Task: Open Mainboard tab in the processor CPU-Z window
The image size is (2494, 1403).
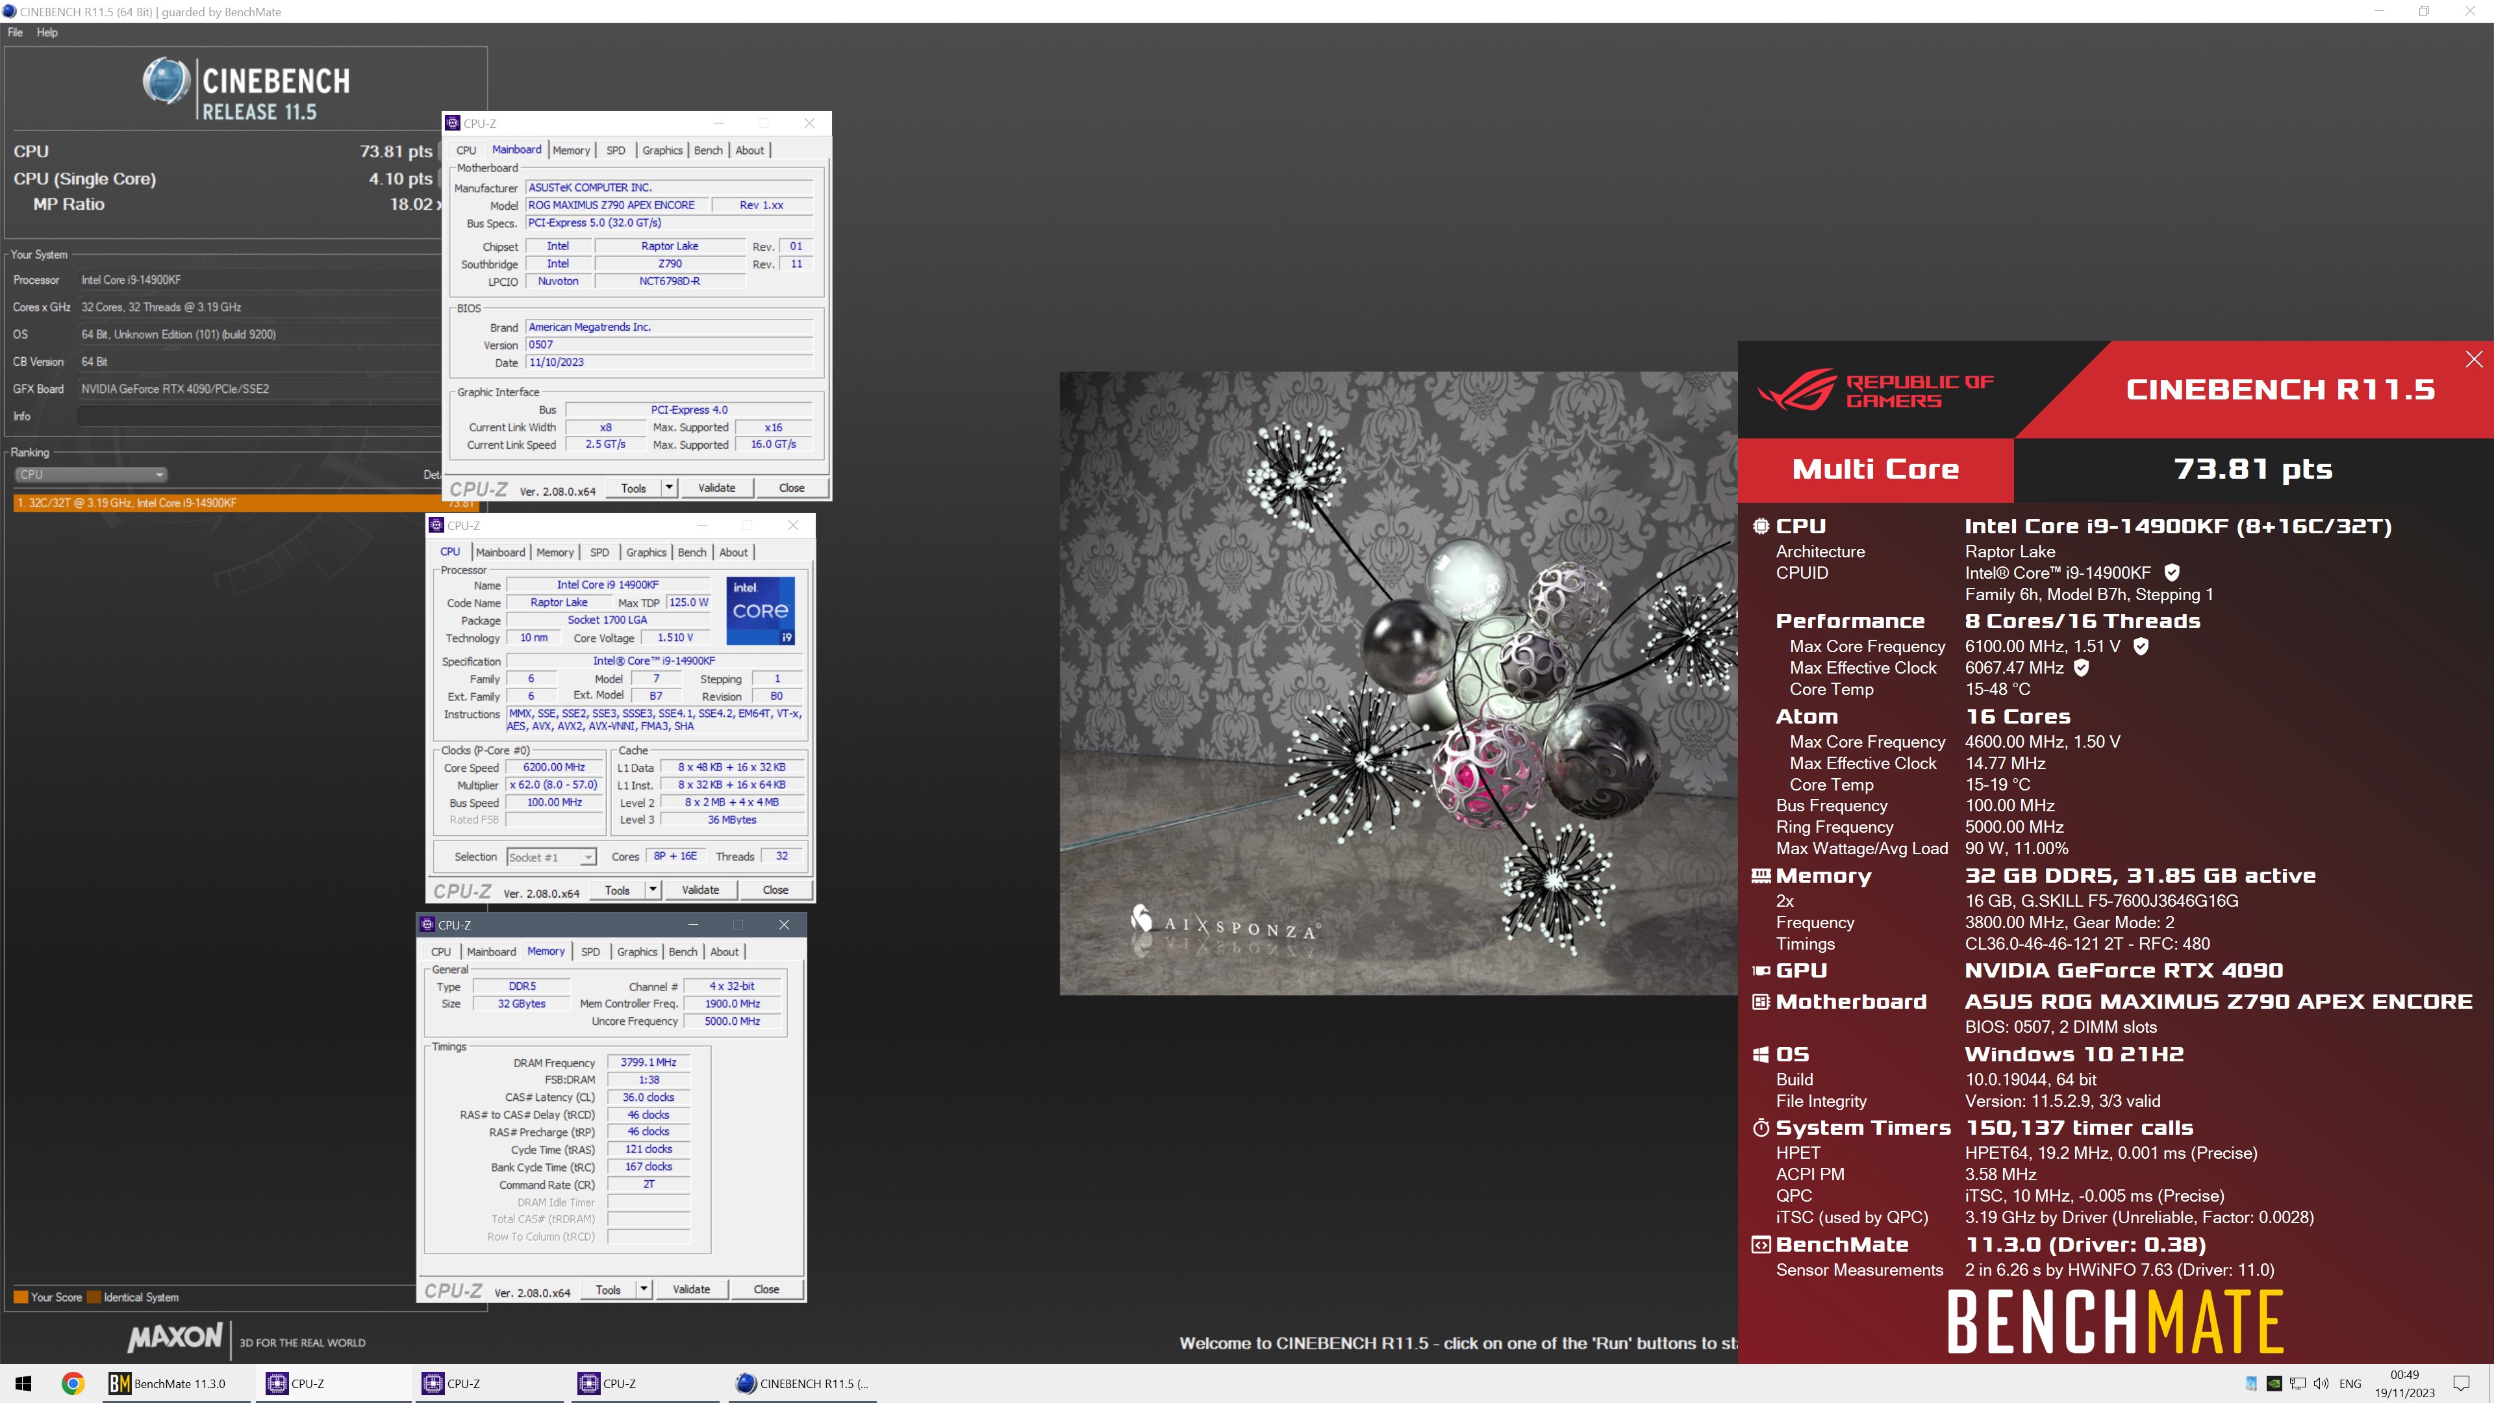Action: 501,552
